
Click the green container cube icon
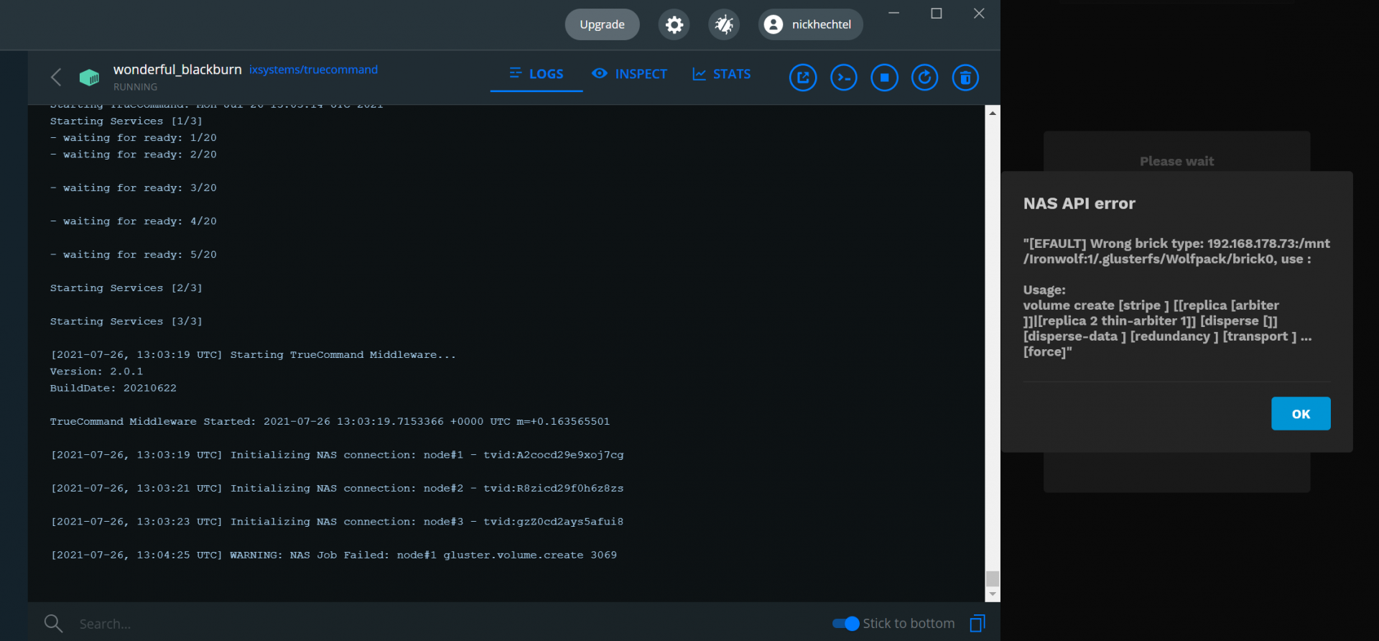click(89, 77)
